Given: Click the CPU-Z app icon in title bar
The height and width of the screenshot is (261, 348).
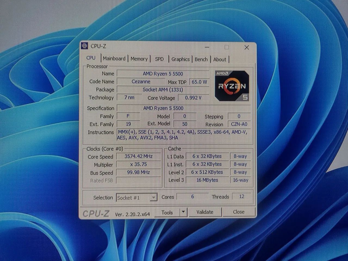Looking at the screenshot, I should 85,46.
